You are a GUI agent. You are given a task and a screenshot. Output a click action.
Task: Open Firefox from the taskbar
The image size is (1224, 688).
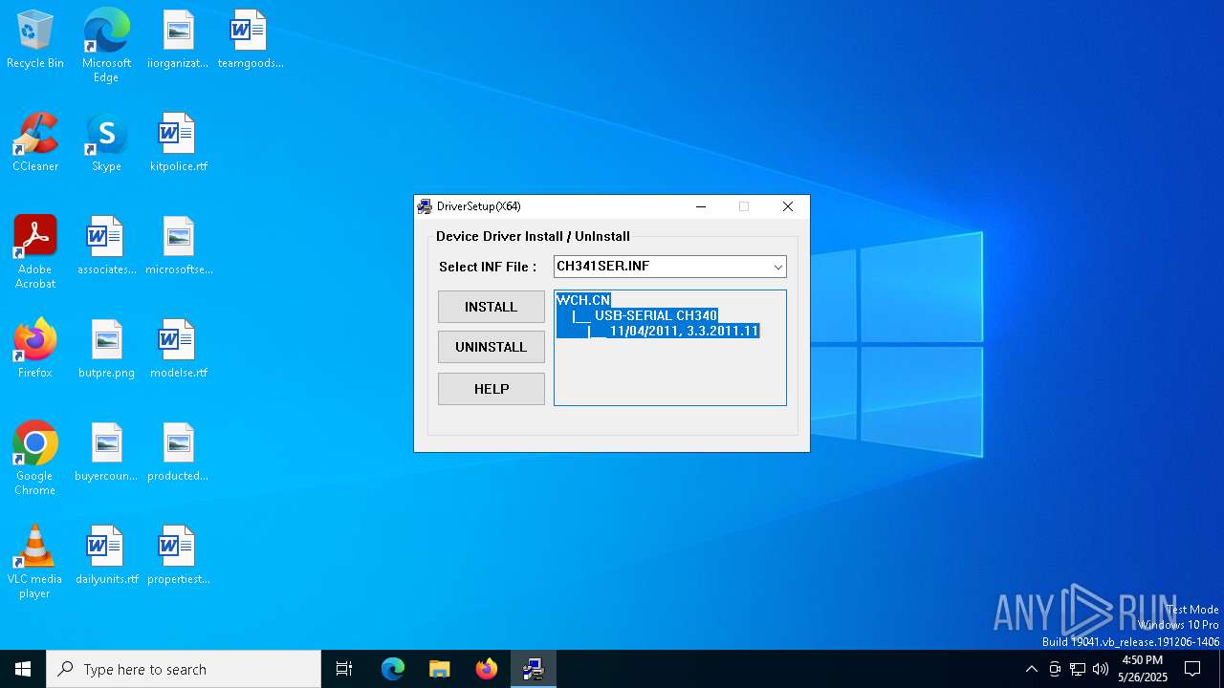[487, 669]
